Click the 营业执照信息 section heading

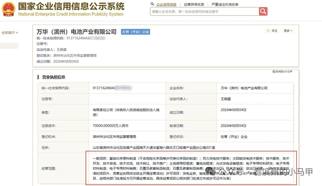click(54, 77)
